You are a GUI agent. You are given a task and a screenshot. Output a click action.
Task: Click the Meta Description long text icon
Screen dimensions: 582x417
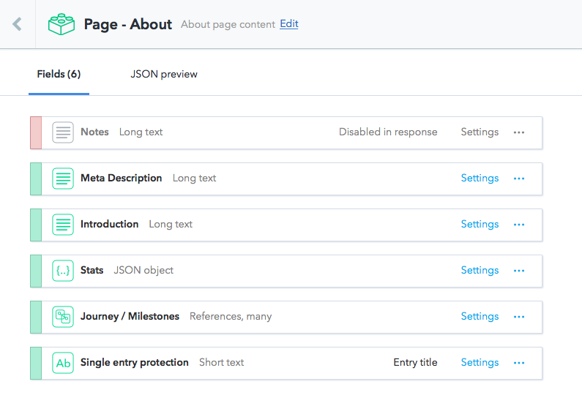(63, 179)
